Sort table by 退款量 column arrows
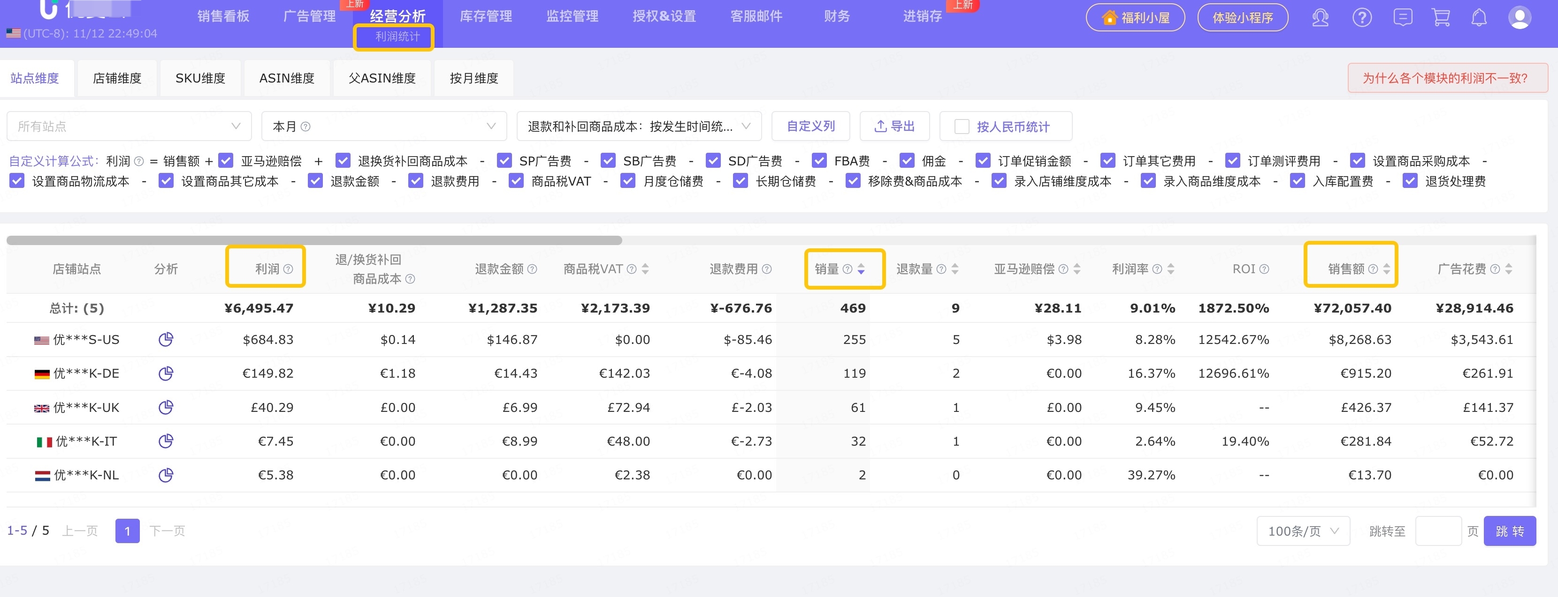 tap(955, 269)
